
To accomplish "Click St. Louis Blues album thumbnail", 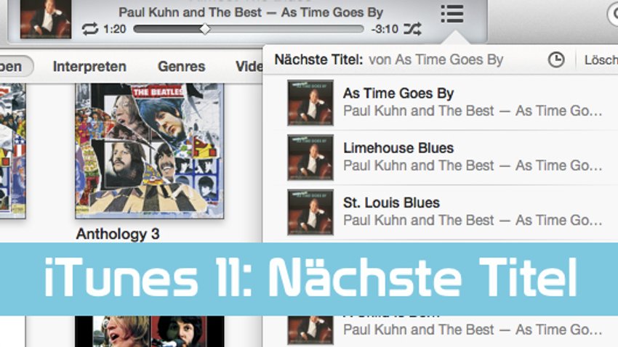I will click(x=310, y=212).
